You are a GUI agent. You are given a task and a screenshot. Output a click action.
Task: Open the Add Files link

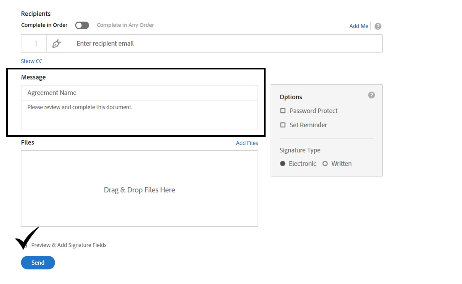click(247, 143)
